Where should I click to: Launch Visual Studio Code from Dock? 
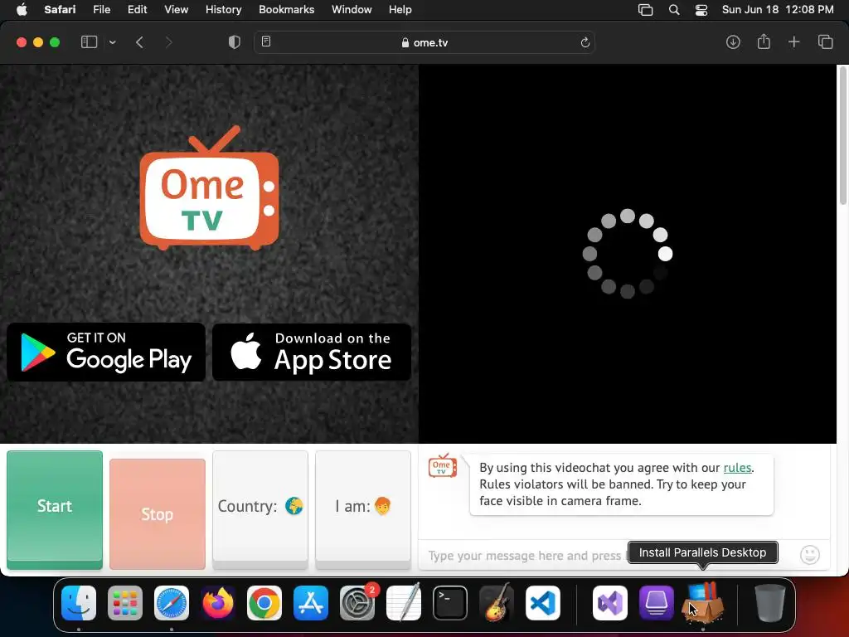pyautogui.click(x=543, y=603)
